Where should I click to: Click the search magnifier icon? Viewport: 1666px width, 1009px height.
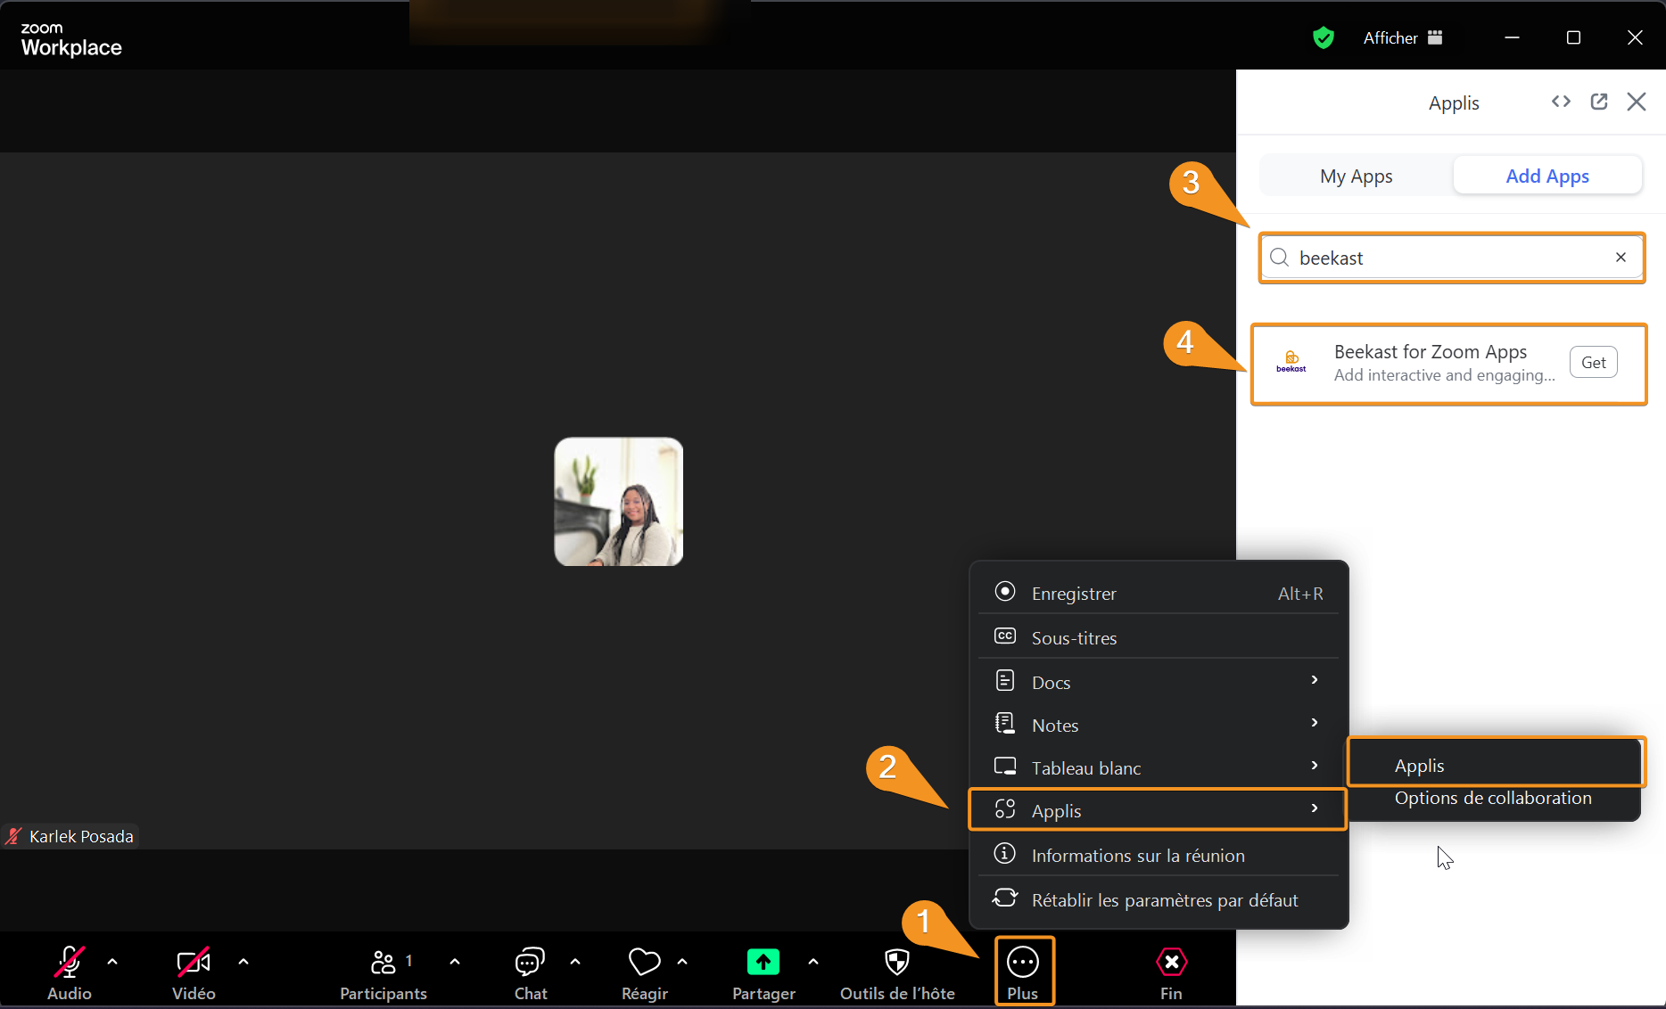1280,258
